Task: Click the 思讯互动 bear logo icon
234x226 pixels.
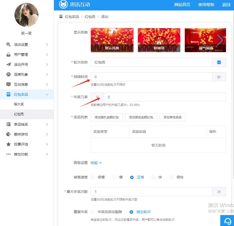Action: point(63,4)
